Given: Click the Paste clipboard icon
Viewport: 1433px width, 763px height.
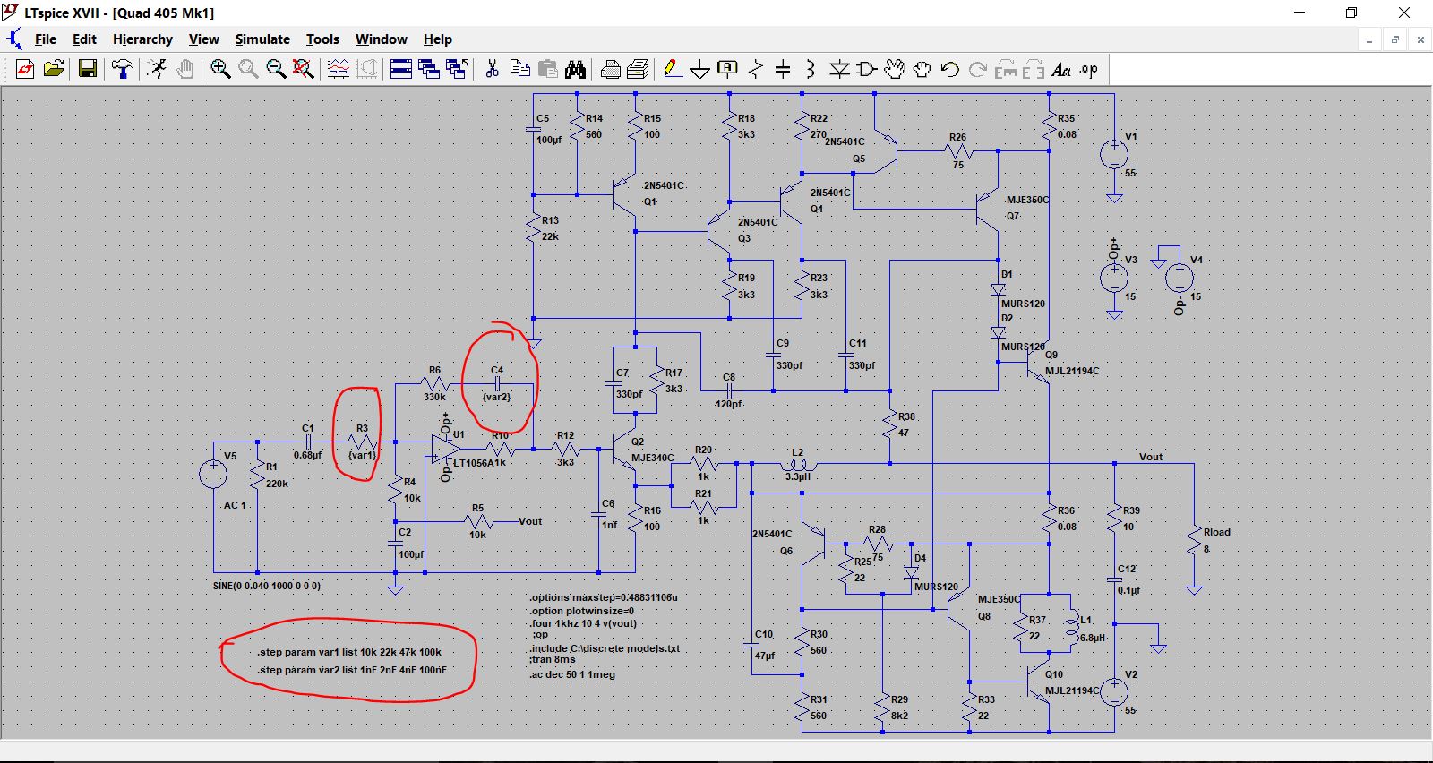Looking at the screenshot, I should pos(548,69).
